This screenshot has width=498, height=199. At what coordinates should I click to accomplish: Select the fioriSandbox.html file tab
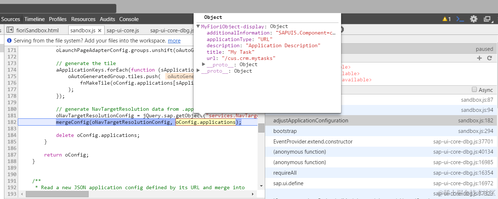tap(37, 31)
